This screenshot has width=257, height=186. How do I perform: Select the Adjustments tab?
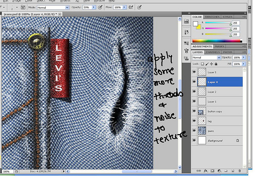(202, 46)
